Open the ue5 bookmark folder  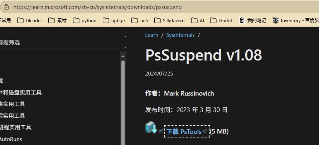point(140,20)
